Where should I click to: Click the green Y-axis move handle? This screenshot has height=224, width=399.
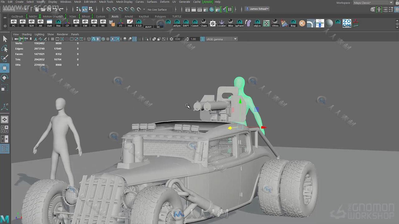pos(240,101)
